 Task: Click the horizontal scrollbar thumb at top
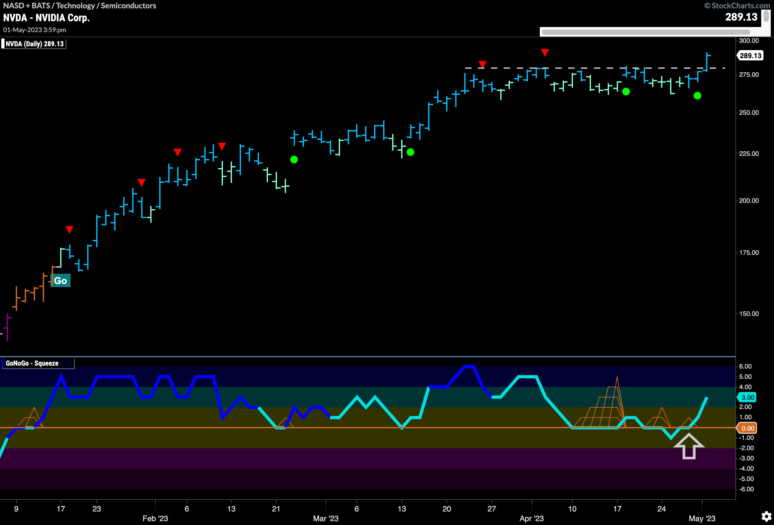click(x=645, y=32)
